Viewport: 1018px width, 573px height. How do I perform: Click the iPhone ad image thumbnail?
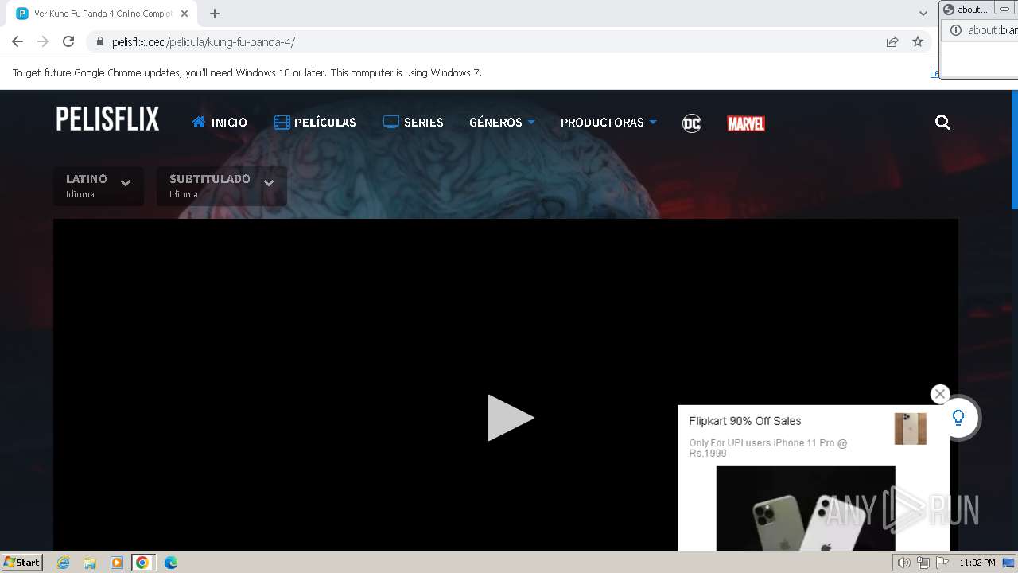pyautogui.click(x=806, y=508)
